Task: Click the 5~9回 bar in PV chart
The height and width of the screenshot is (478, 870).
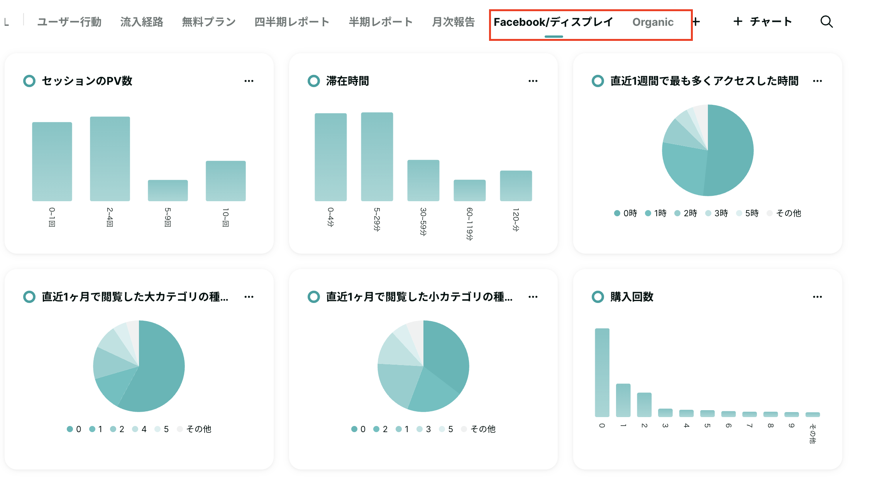Action: pyautogui.click(x=168, y=190)
